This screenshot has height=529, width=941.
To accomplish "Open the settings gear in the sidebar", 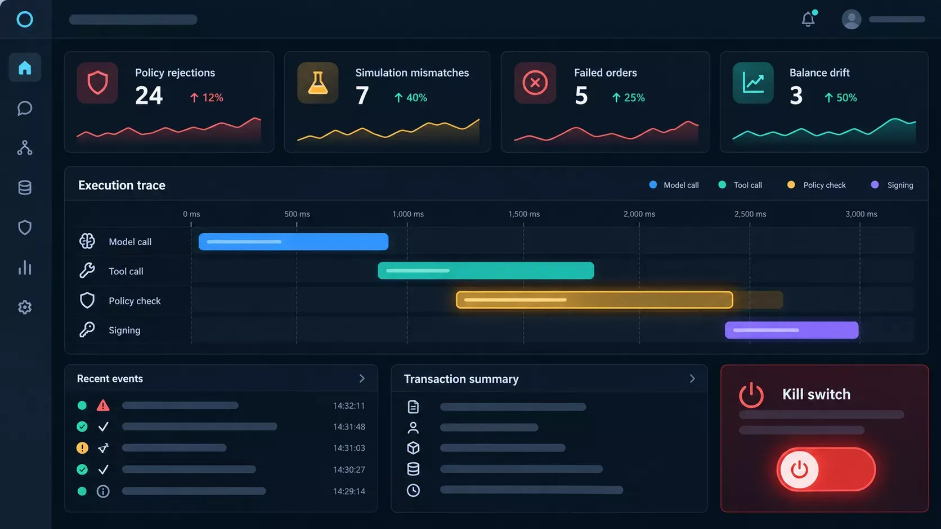I will [25, 308].
